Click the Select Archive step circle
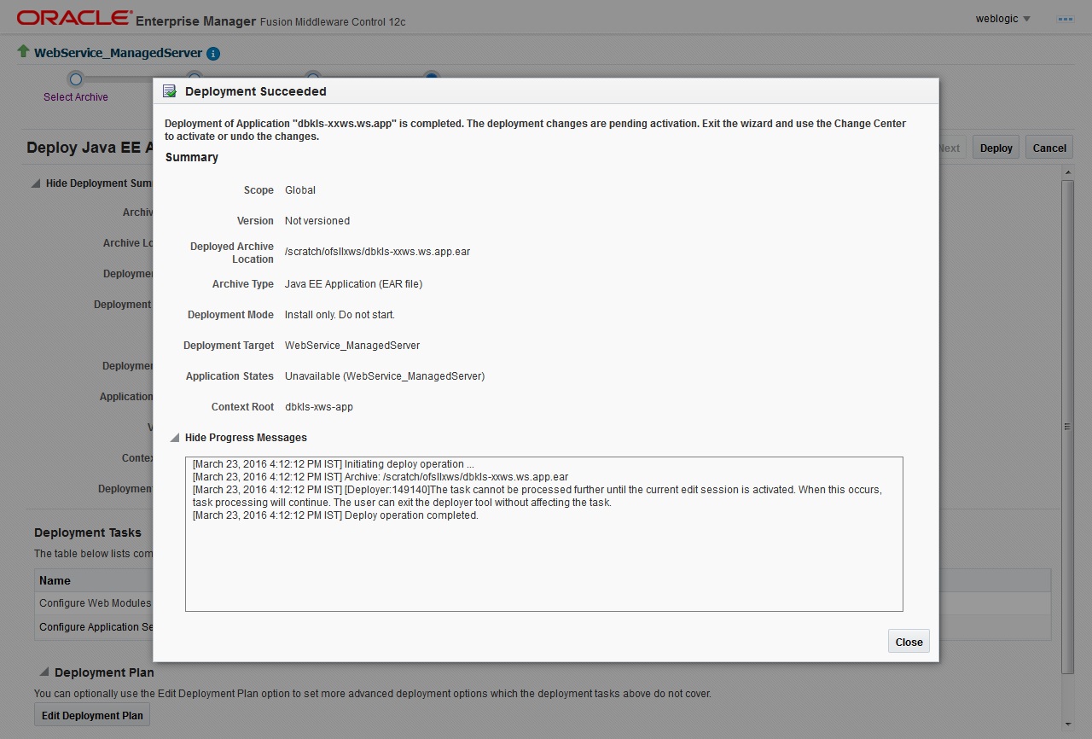 click(76, 79)
